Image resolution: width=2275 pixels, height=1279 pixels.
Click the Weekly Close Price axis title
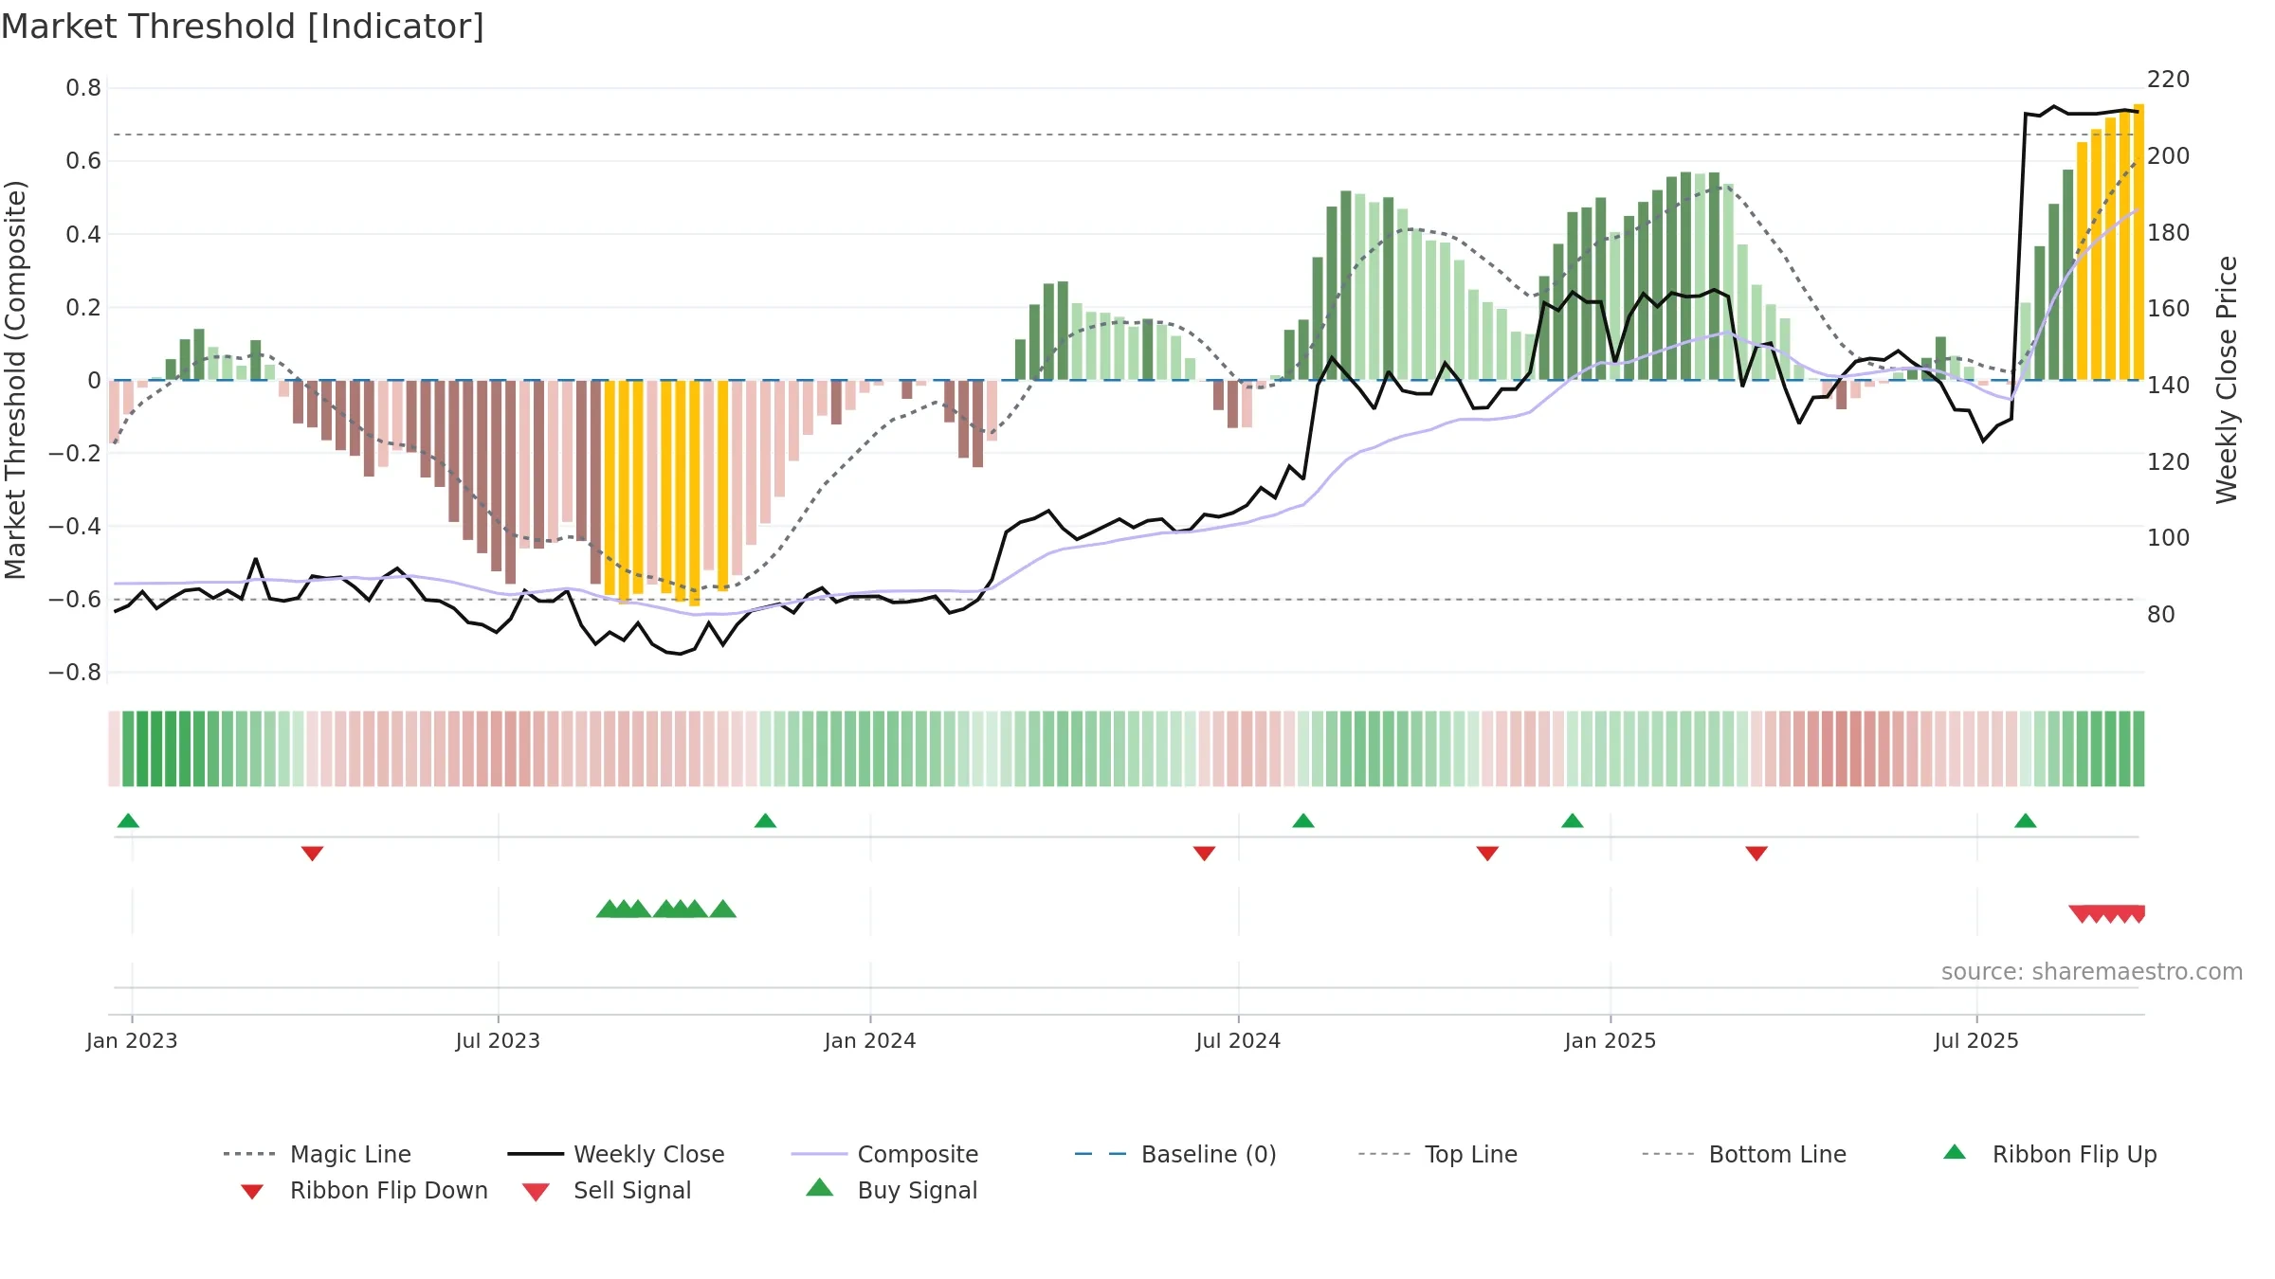2227,380
